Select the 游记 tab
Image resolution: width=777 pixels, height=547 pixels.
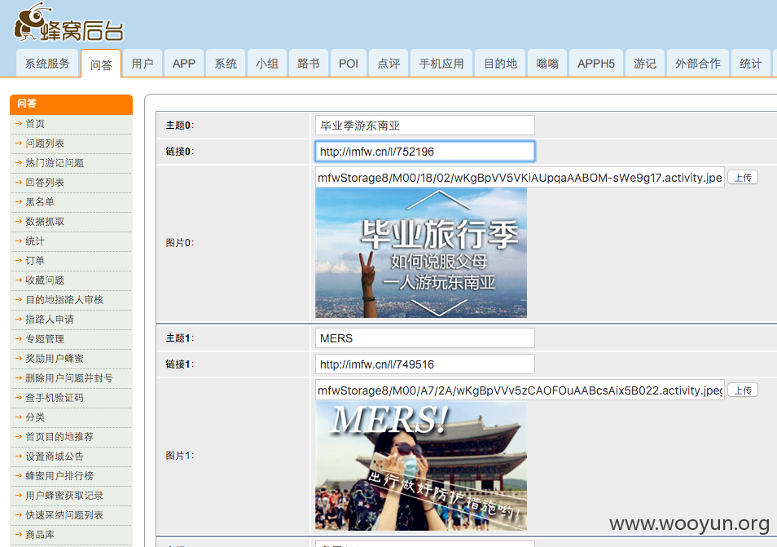click(x=644, y=64)
